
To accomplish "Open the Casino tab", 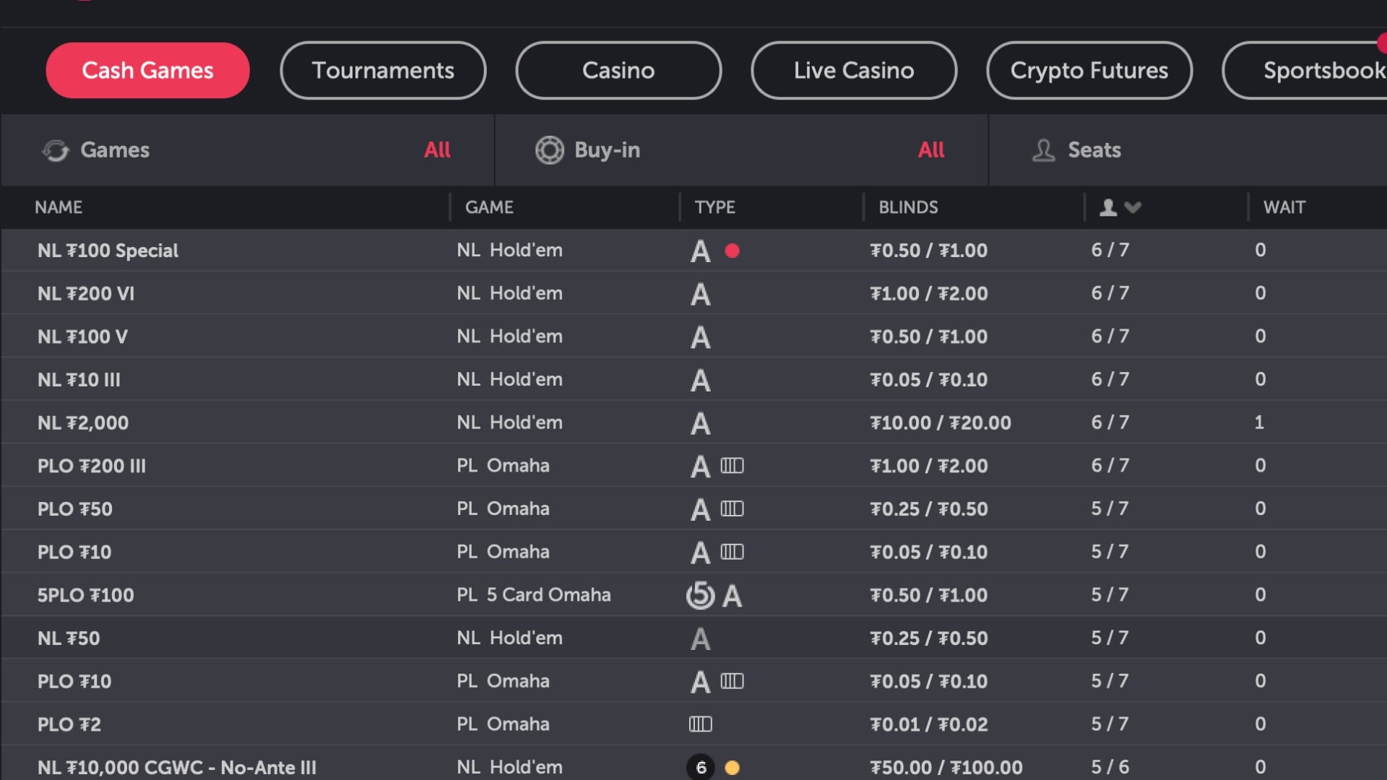I will click(618, 70).
